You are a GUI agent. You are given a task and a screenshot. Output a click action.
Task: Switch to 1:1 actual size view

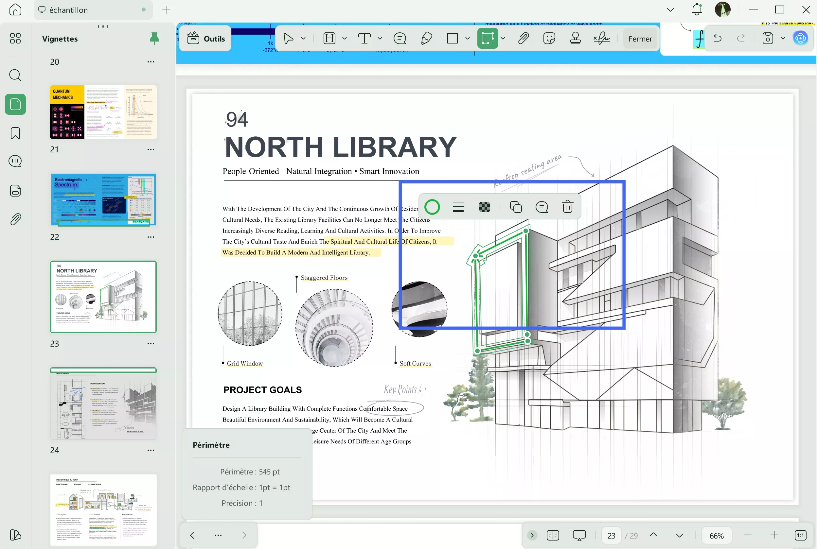coord(801,535)
